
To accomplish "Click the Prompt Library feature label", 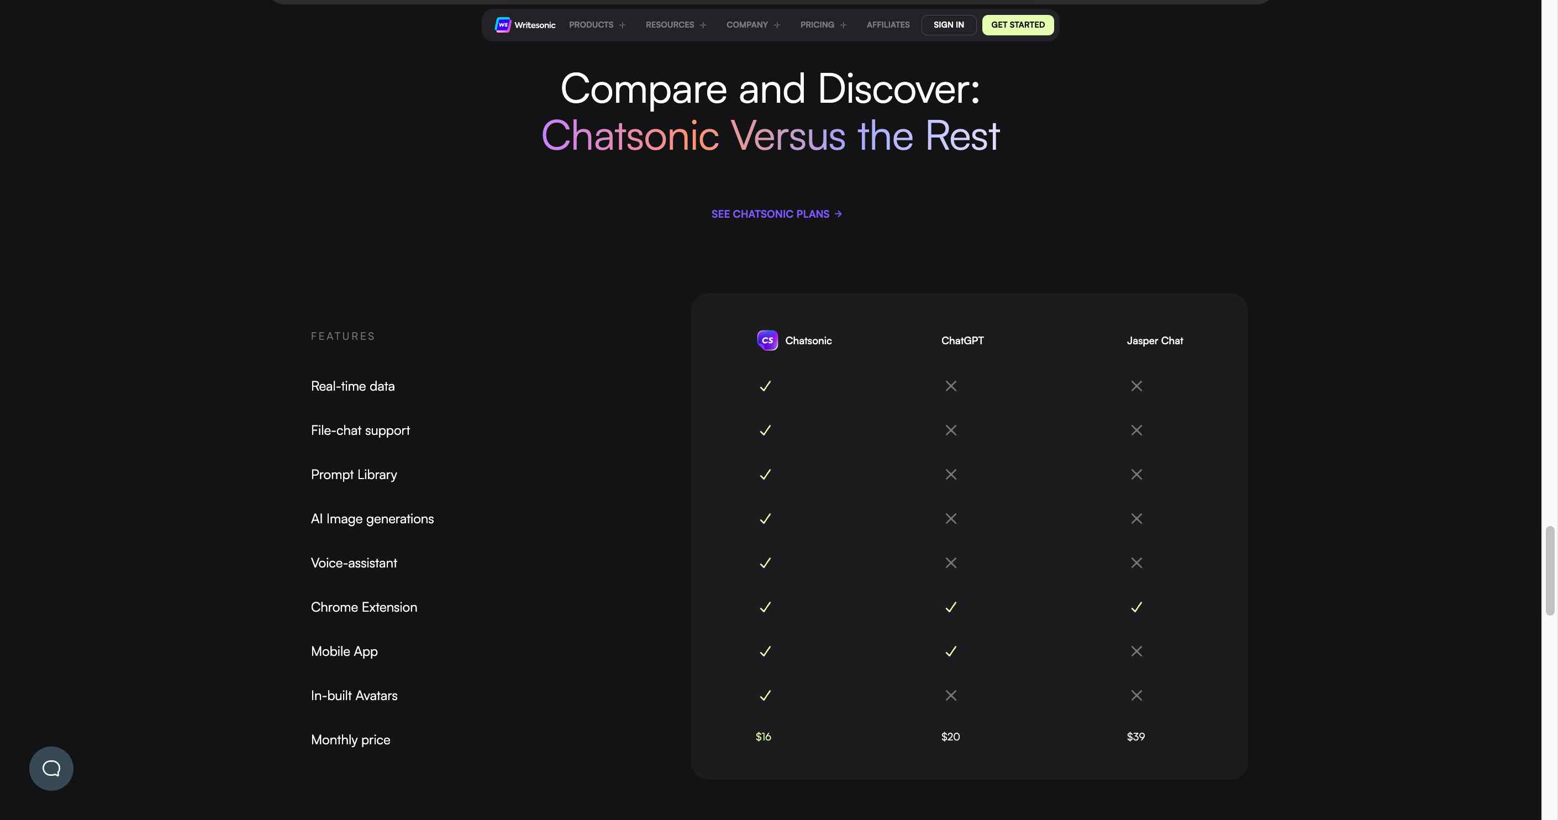I will 354,475.
